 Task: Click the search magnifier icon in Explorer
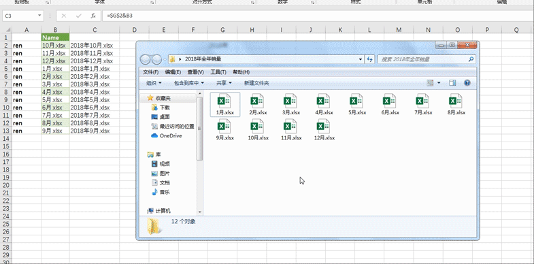(x=471, y=59)
